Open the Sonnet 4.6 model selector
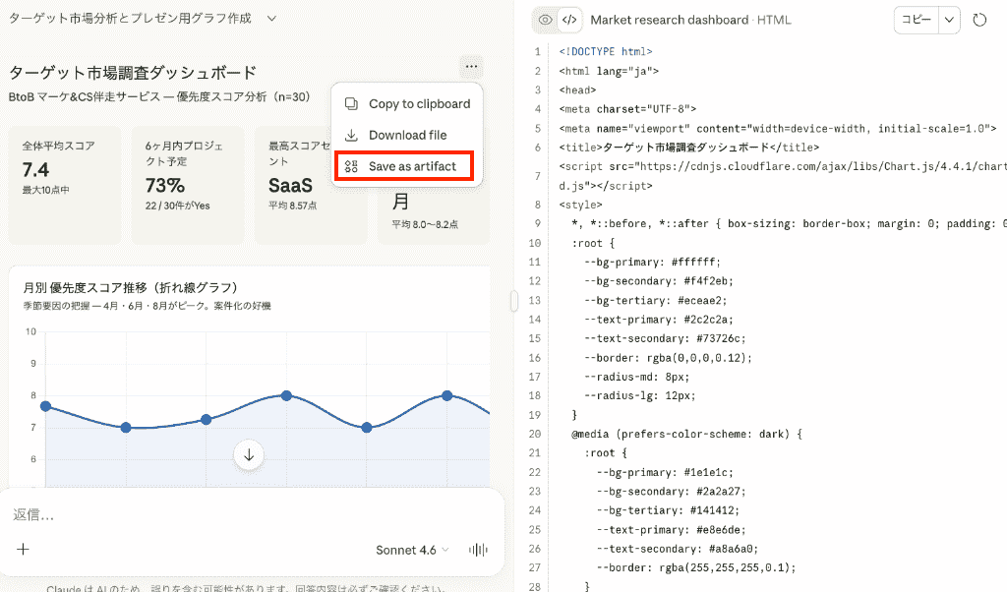Viewport: 1007px width, 592px height. pos(412,551)
